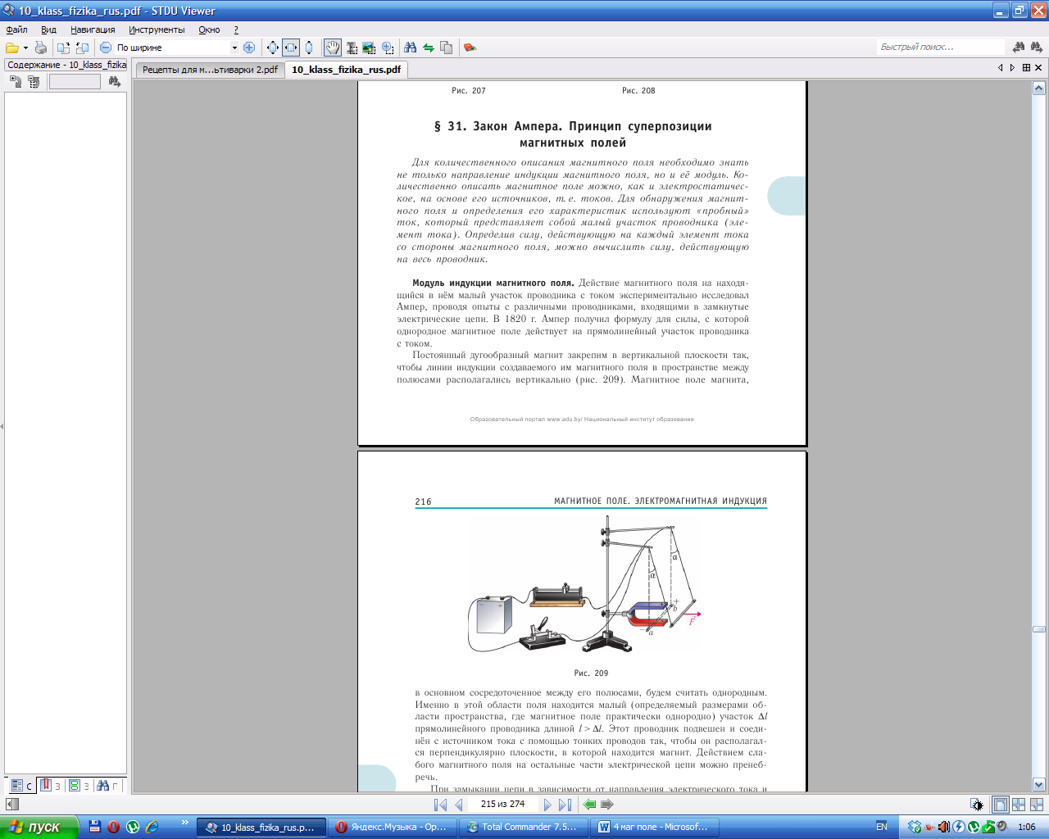1049x839 pixels.
Task: Choose the select image tool
Action: coord(369,48)
